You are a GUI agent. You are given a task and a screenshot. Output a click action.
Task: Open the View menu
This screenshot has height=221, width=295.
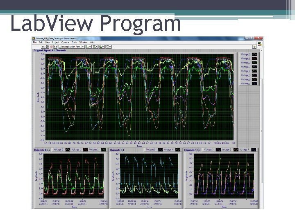click(47, 42)
